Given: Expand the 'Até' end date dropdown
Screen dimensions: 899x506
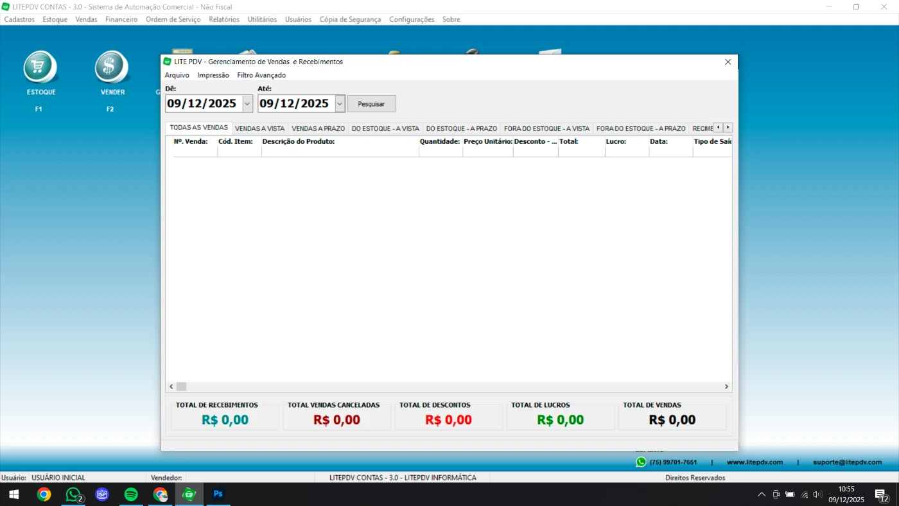Looking at the screenshot, I should click(340, 104).
